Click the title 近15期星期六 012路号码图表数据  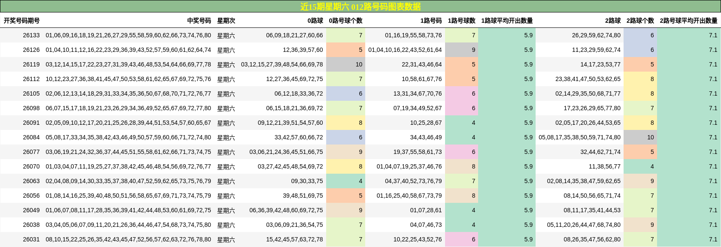(x=360, y=6)
